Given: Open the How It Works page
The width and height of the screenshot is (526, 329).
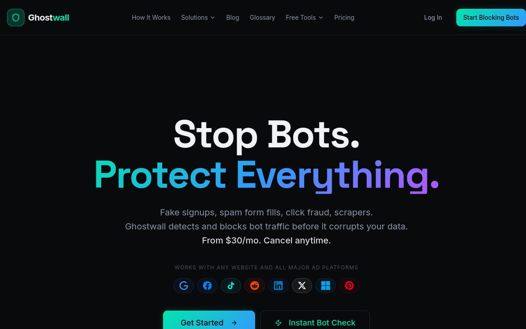Looking at the screenshot, I should click(x=151, y=18).
